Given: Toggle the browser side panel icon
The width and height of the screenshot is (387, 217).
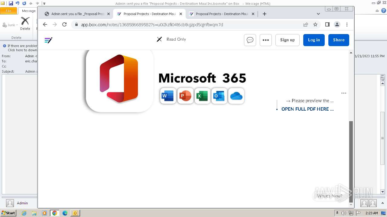Looking at the screenshot, I should point(327,24).
